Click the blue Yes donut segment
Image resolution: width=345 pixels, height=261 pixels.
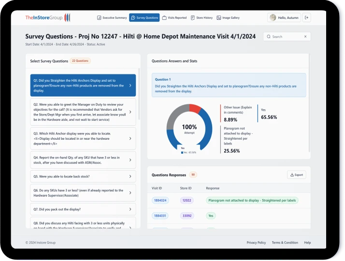pyautogui.click(x=208, y=129)
